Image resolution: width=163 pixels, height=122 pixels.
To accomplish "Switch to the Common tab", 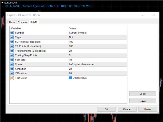I will (23, 22).
